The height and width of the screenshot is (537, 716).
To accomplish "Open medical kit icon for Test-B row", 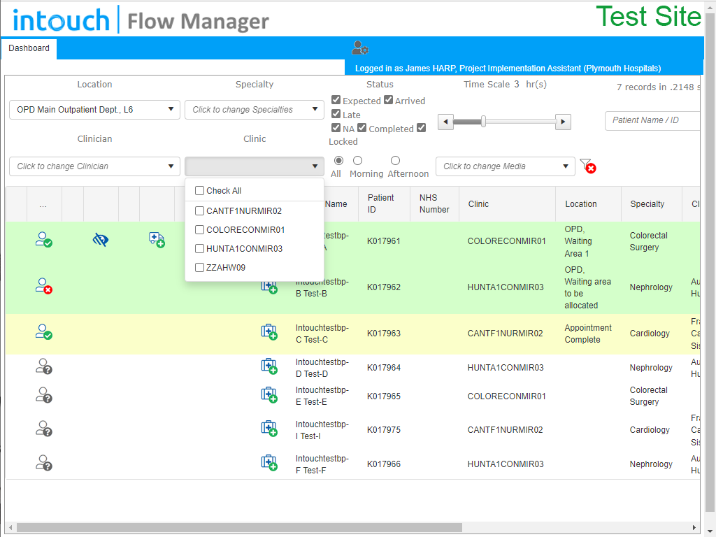I will click(x=269, y=286).
